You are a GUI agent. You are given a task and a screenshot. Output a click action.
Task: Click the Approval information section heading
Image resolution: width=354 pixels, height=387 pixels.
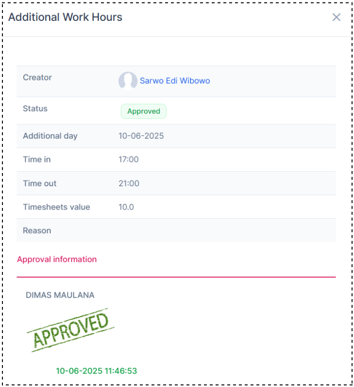[x=57, y=259]
